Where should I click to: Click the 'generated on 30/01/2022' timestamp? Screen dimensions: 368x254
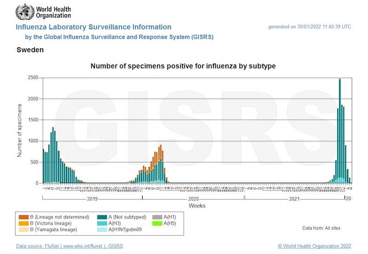coord(310,27)
